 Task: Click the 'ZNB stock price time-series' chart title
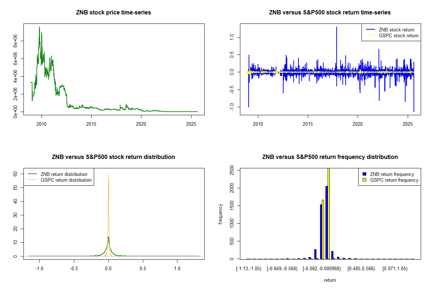click(114, 13)
